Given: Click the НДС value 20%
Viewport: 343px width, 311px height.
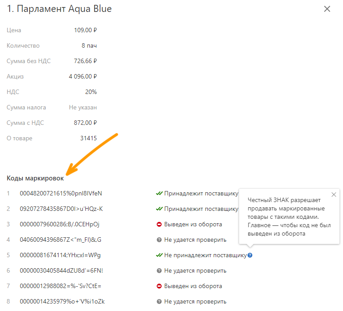Looking at the screenshot, I should (x=91, y=92).
